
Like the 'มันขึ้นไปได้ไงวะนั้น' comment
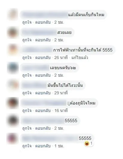tap(27, 93)
